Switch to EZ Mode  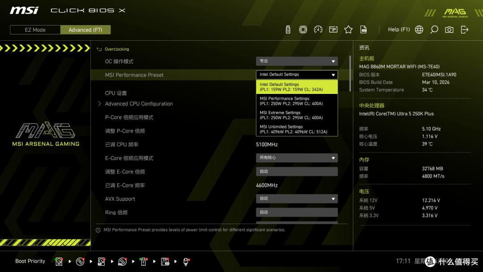(35, 30)
